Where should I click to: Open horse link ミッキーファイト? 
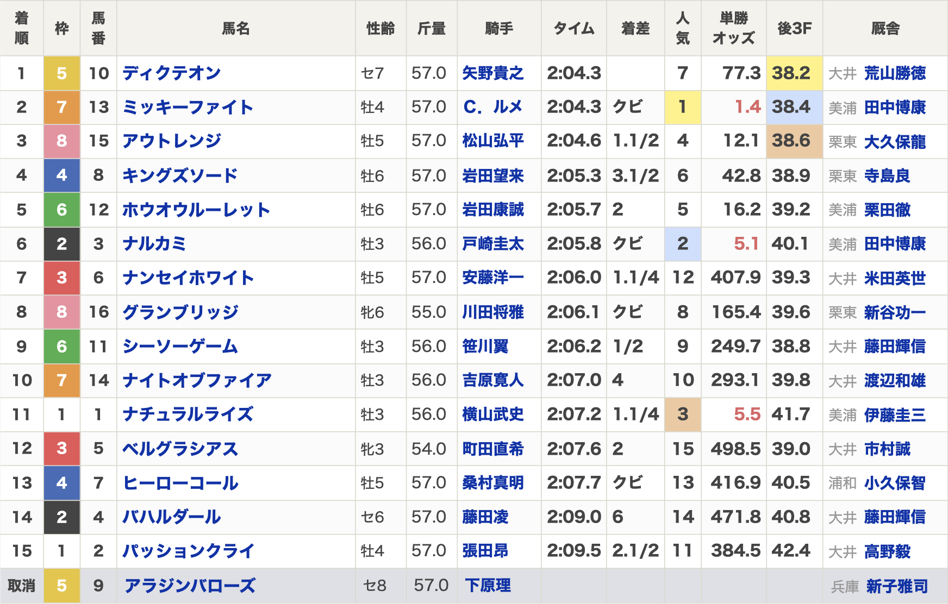point(188,108)
